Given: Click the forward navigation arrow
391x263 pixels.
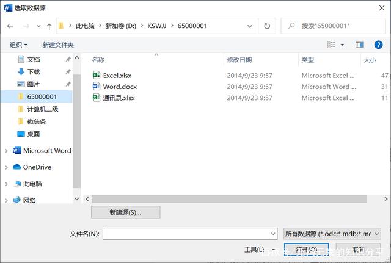Looking at the screenshot, I should (x=26, y=26).
